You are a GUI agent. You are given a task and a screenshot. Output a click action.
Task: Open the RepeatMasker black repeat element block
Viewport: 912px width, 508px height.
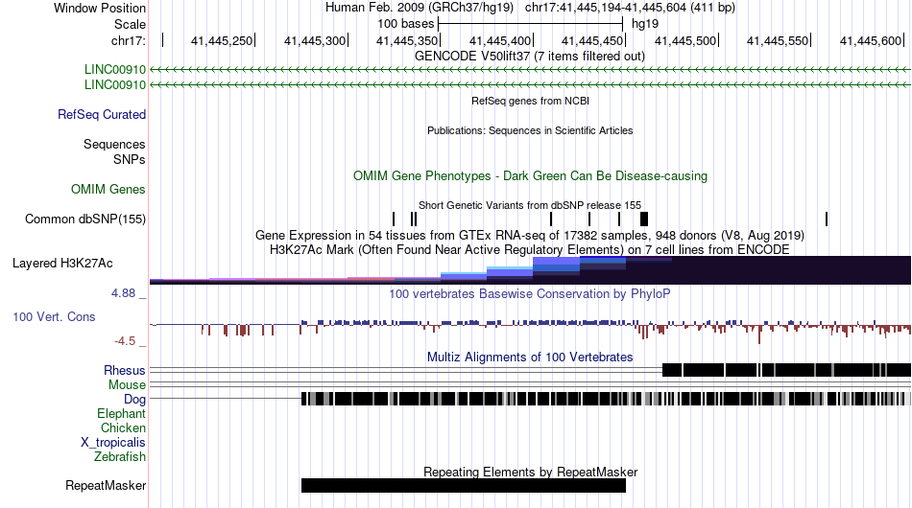(464, 485)
